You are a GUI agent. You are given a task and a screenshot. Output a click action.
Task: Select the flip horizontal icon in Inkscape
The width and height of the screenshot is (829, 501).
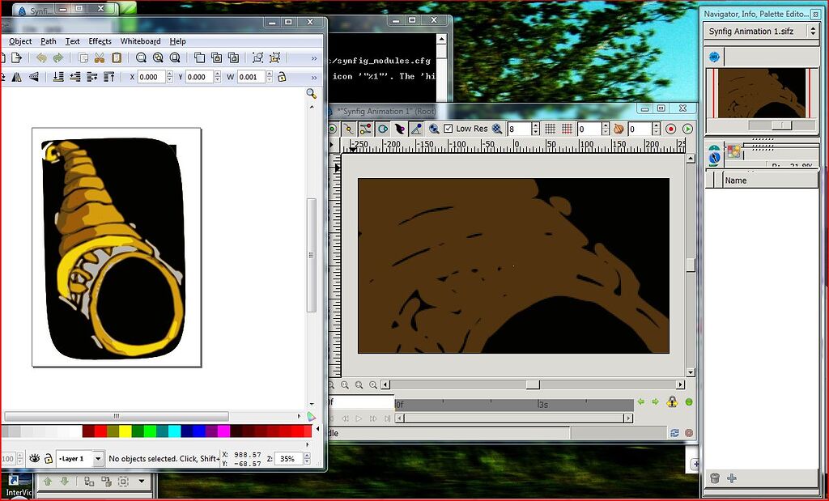click(x=19, y=76)
